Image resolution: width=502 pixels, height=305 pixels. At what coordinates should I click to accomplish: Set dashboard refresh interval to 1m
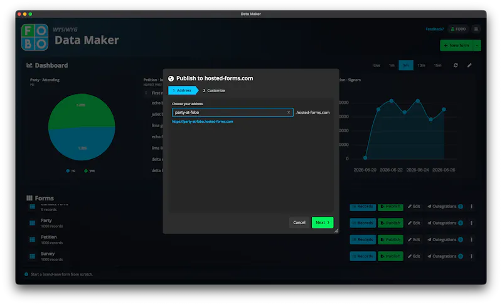392,65
